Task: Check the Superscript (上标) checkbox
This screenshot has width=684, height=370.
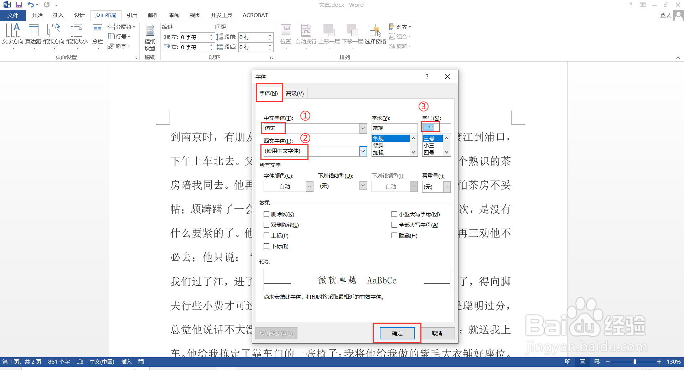Action: tap(266, 235)
